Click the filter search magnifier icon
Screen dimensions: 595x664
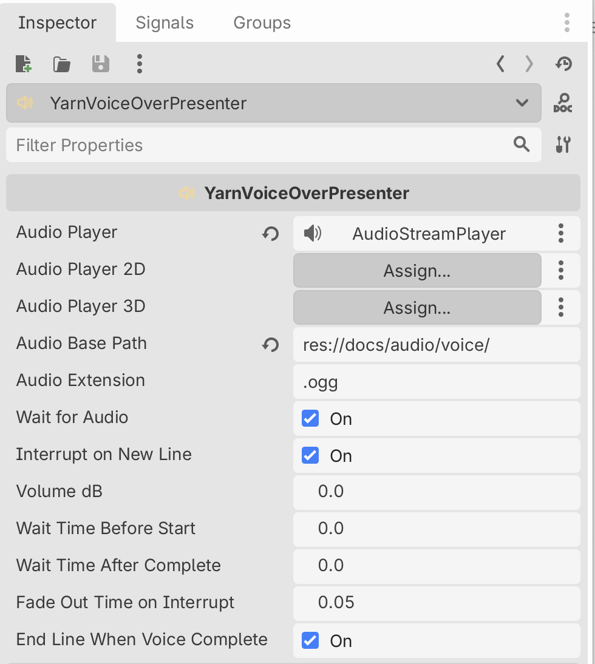pyautogui.click(x=522, y=144)
